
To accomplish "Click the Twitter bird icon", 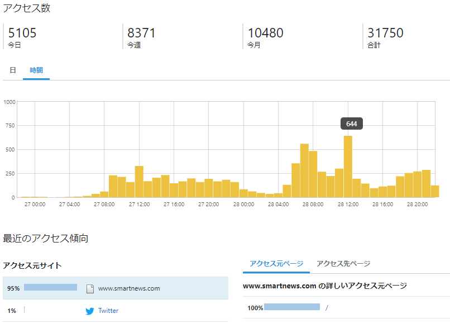I will pyautogui.click(x=90, y=311).
